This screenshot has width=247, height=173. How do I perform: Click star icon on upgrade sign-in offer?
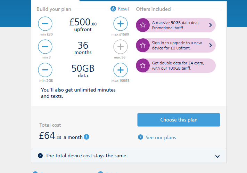(143, 45)
